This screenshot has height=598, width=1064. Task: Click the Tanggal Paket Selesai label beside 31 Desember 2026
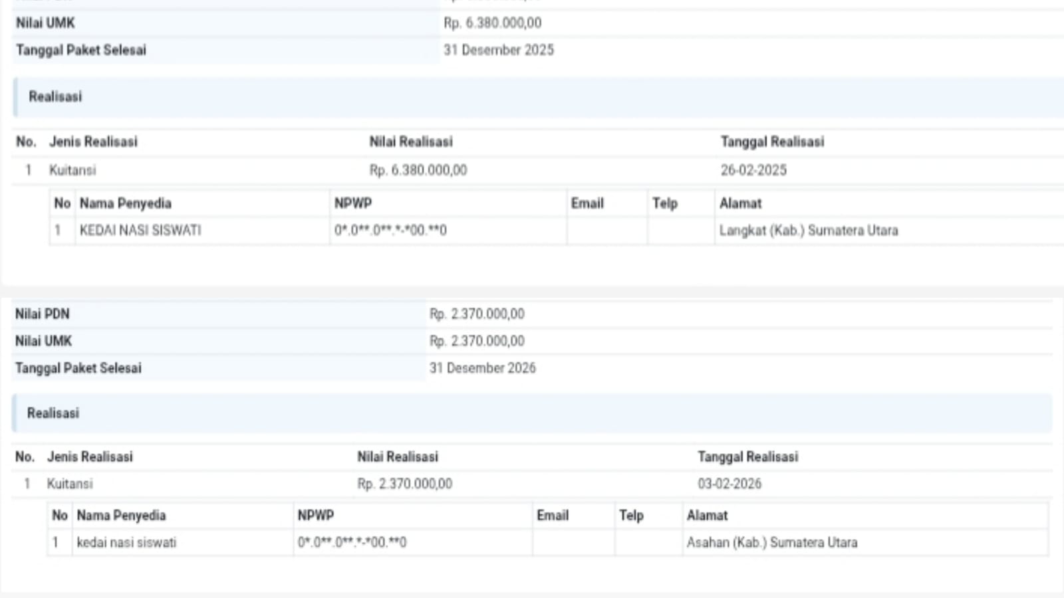point(78,368)
